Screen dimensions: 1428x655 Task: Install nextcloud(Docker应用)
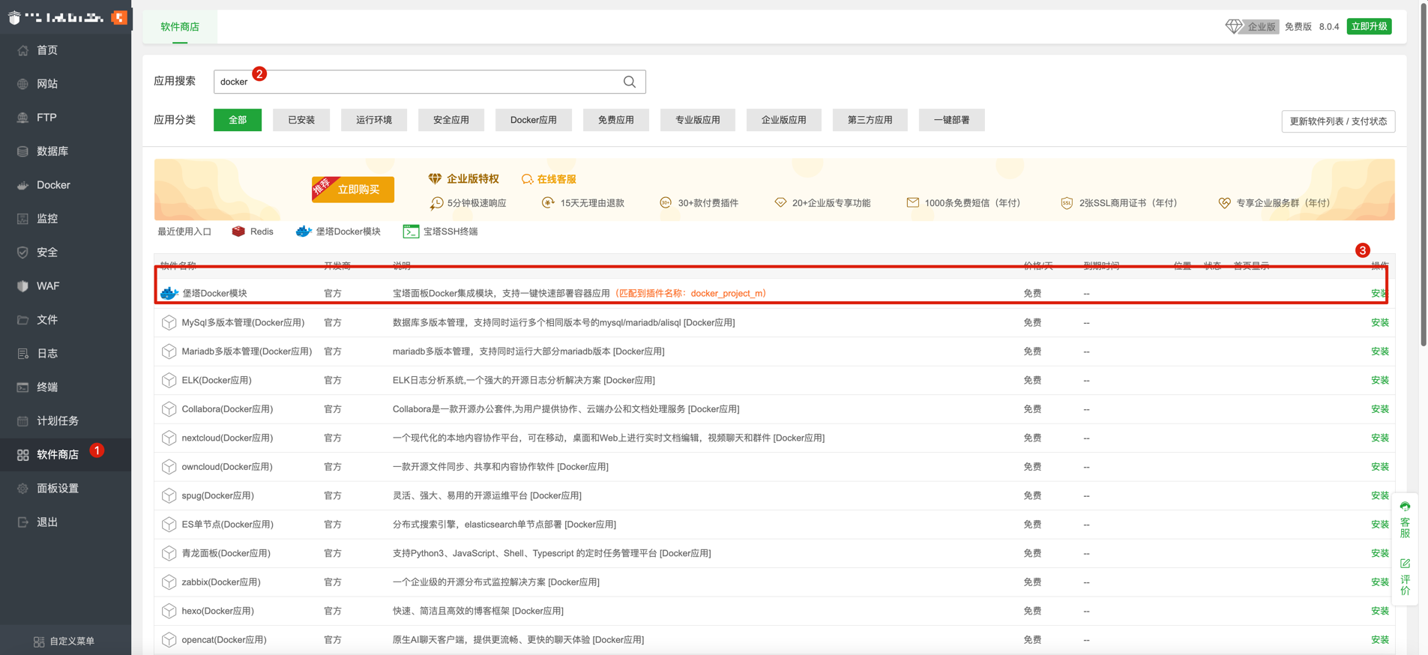coord(1380,438)
